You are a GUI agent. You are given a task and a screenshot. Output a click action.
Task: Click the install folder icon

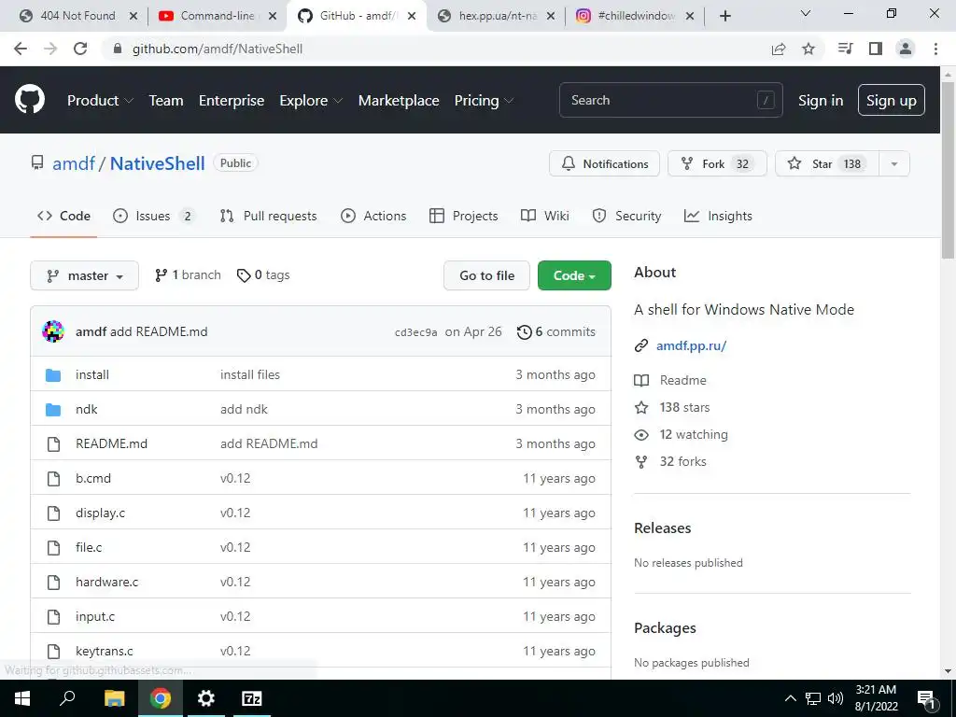tap(53, 375)
